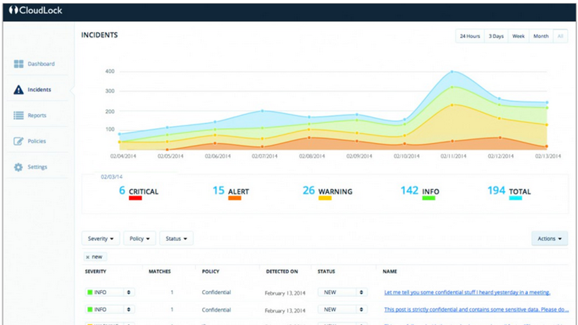
Task: Change NEW status of second incident row
Action: pos(342,309)
